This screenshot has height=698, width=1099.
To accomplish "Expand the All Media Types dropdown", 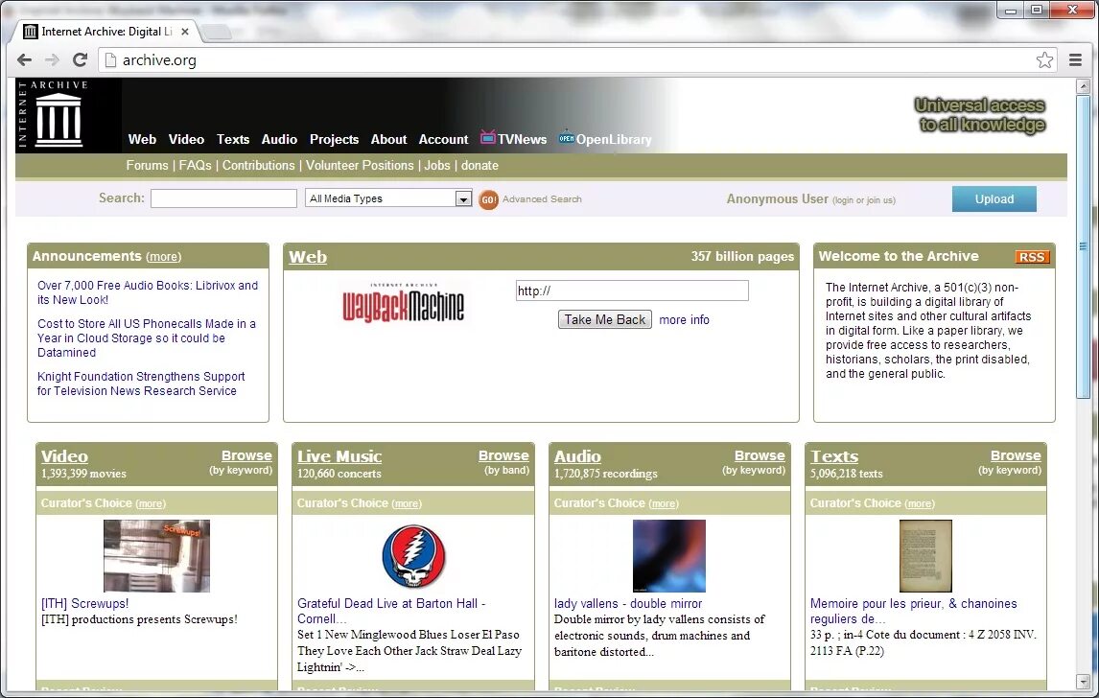I will tap(388, 198).
